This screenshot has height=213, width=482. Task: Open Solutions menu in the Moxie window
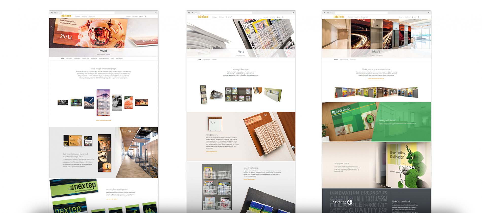[357, 17]
